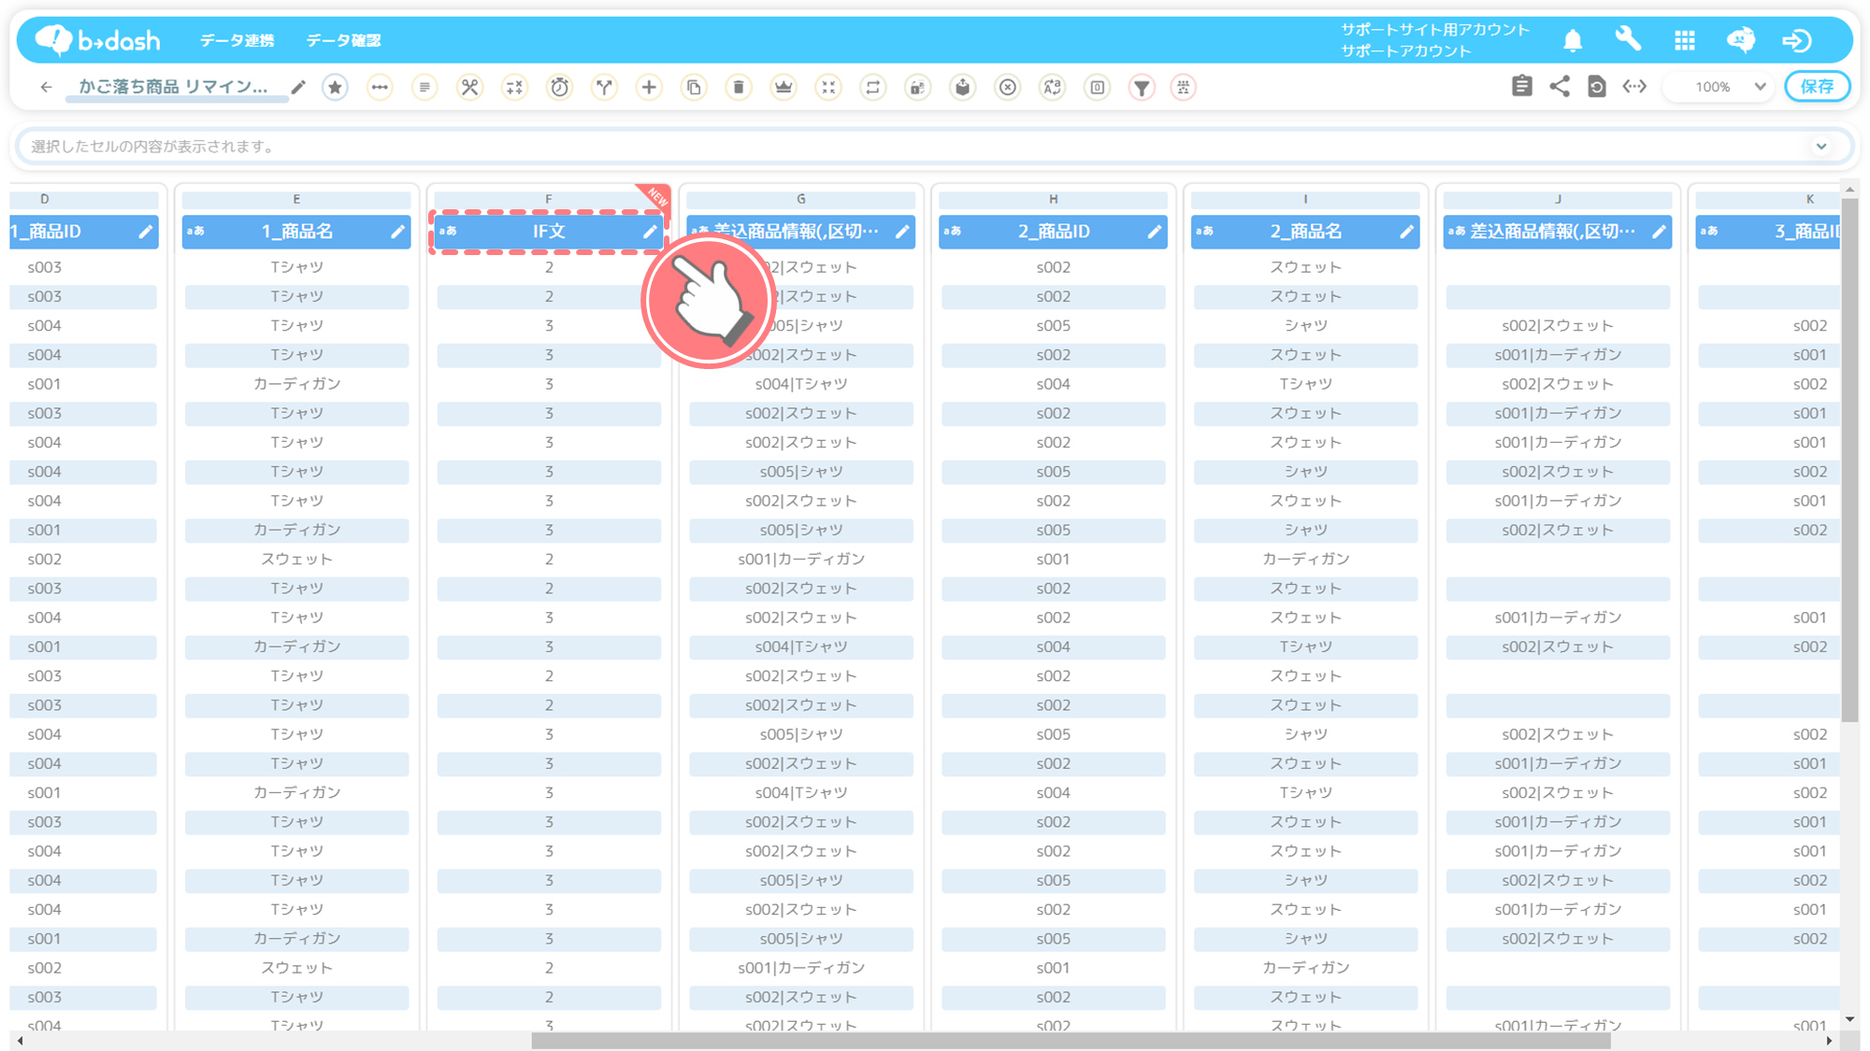Select the column J 差込商品情報 header
1870x1051 pixels.
click(x=1558, y=232)
